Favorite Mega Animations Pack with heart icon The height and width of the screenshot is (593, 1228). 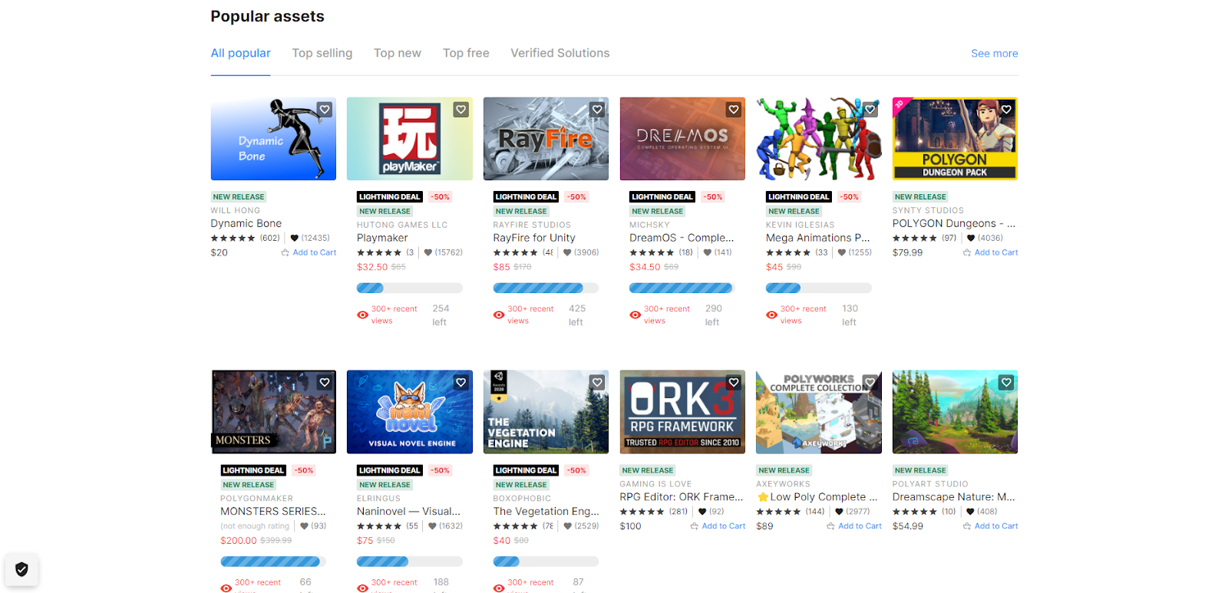[870, 110]
